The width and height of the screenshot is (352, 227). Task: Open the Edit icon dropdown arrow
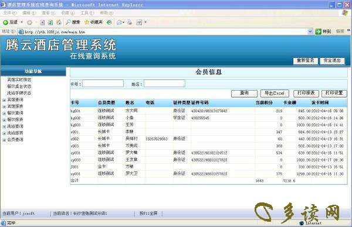click(145, 22)
